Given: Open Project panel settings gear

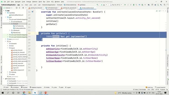Looking at the screenshot, I should point(23,8).
